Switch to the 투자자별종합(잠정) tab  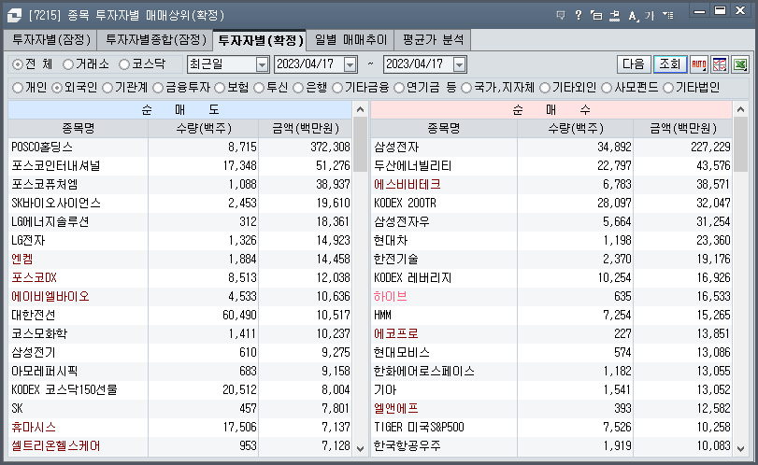156,39
